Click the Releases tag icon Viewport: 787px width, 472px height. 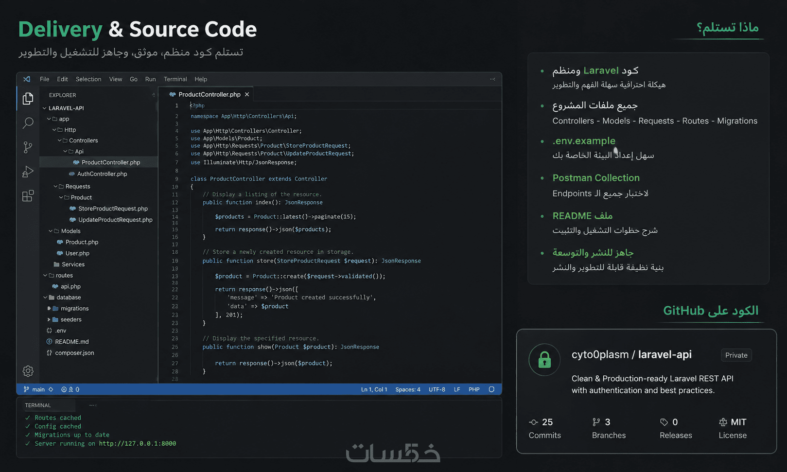coord(664,422)
